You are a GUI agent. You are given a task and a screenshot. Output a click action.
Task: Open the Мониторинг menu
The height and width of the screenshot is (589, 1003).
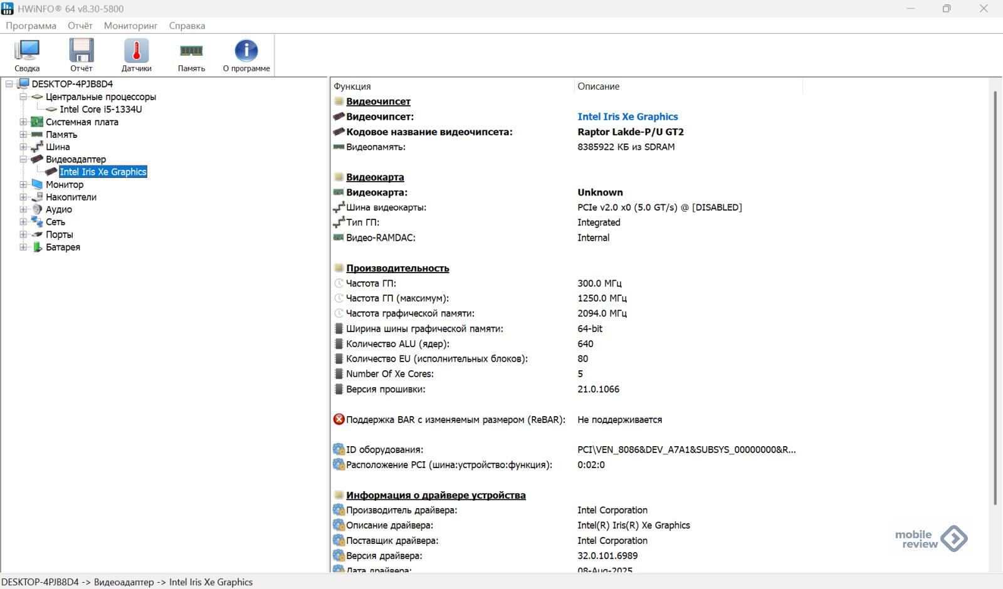(x=130, y=26)
